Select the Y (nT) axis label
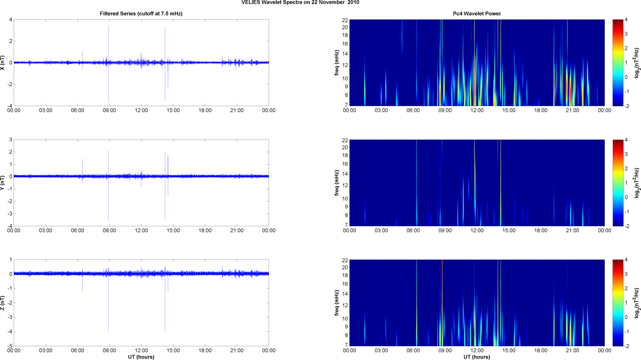This screenshot has height=360, width=641. 3,183
